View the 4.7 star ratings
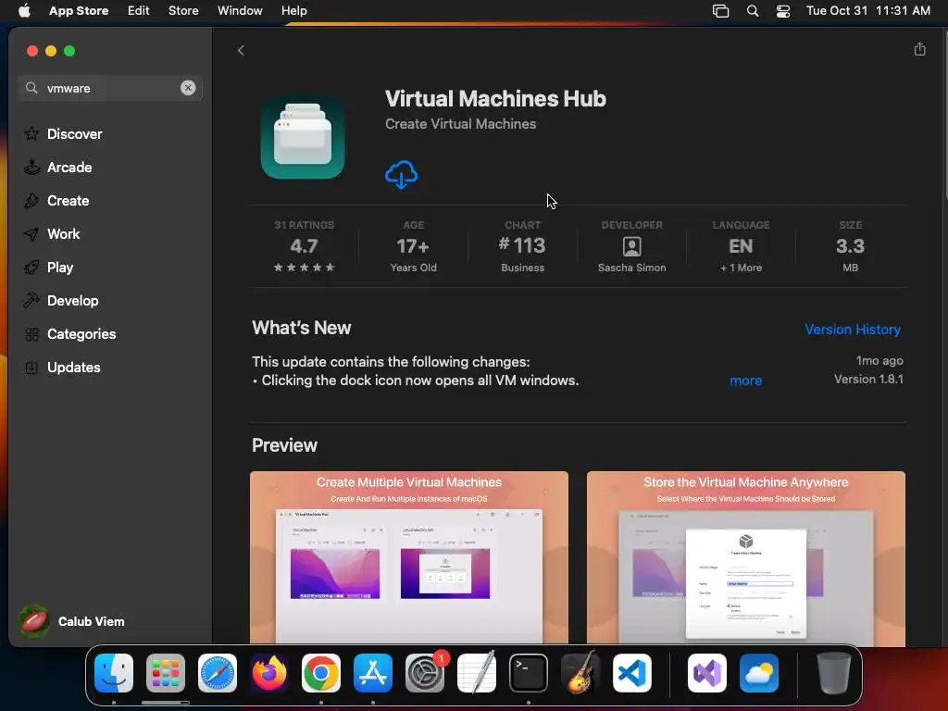Screen dimensions: 948x711 (304, 246)
